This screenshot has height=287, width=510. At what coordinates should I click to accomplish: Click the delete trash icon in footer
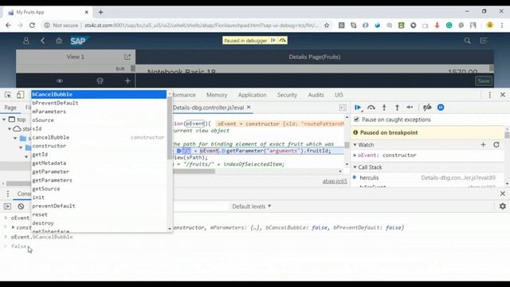(100, 81)
